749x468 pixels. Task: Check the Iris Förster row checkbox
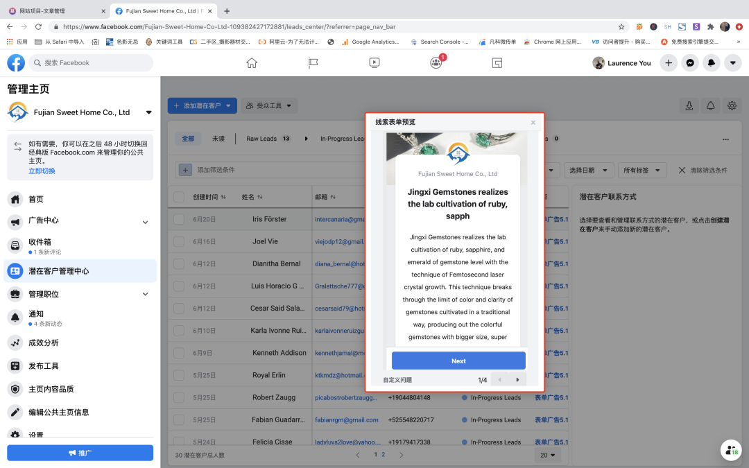coord(179,219)
